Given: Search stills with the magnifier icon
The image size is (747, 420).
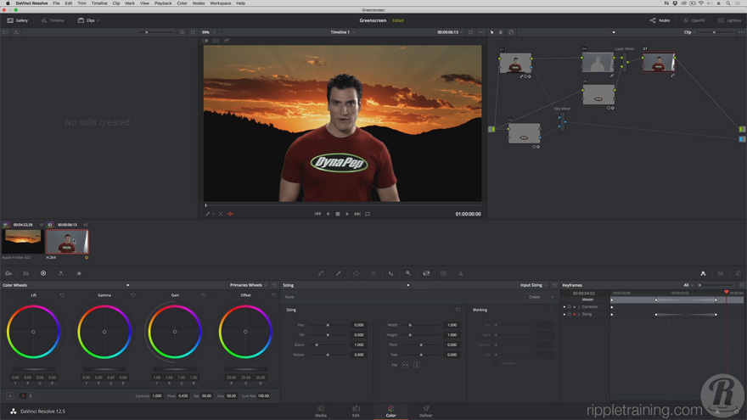Looking at the screenshot, I should pyautogui.click(x=182, y=32).
